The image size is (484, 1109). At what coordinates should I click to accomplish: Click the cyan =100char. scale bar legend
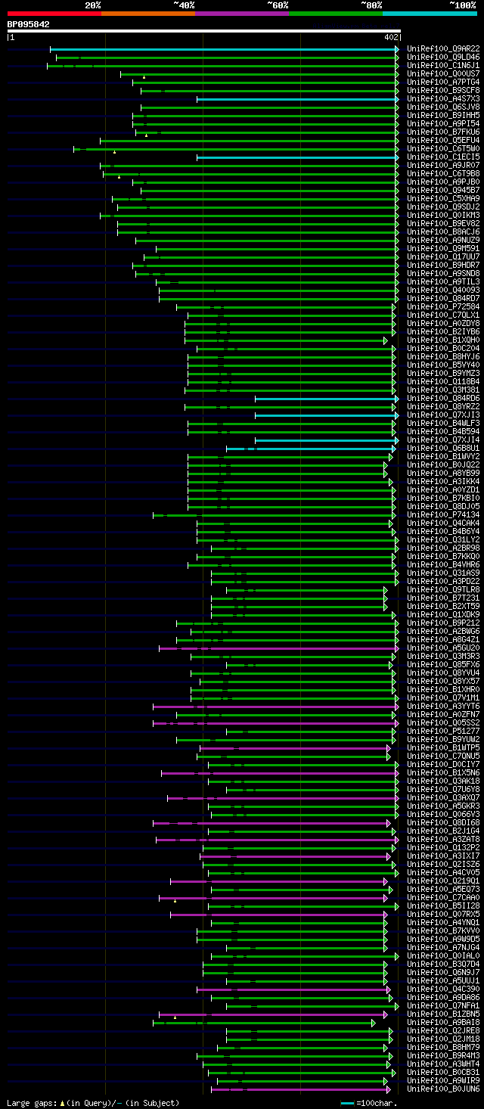(x=348, y=1103)
